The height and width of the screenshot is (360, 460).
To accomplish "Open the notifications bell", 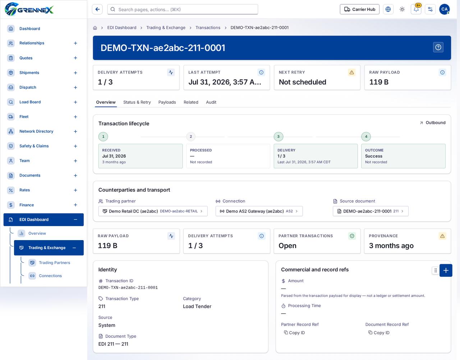I will coord(416,9).
